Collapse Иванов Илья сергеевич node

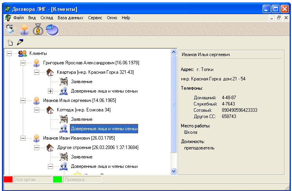(23, 100)
